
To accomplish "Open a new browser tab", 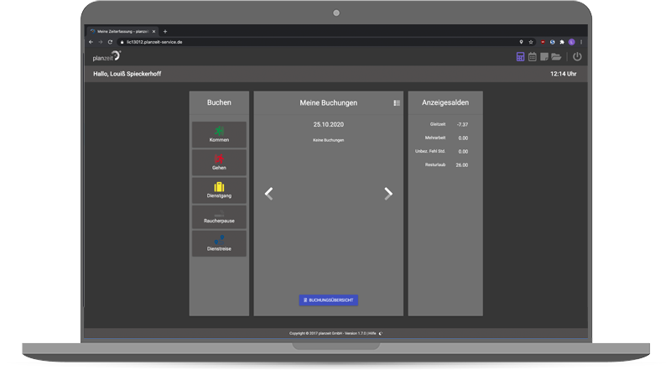I will 165,31.
